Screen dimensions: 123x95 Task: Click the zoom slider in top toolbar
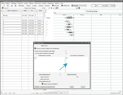tap(83, 6)
